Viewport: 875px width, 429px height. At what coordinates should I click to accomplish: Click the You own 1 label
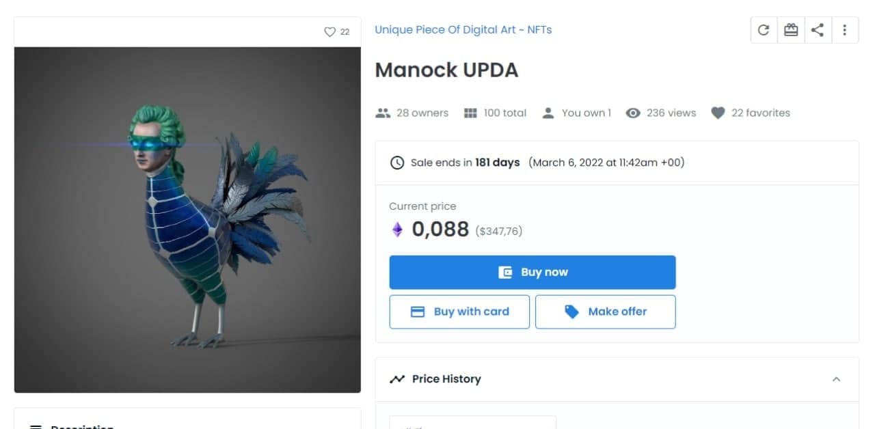(586, 113)
